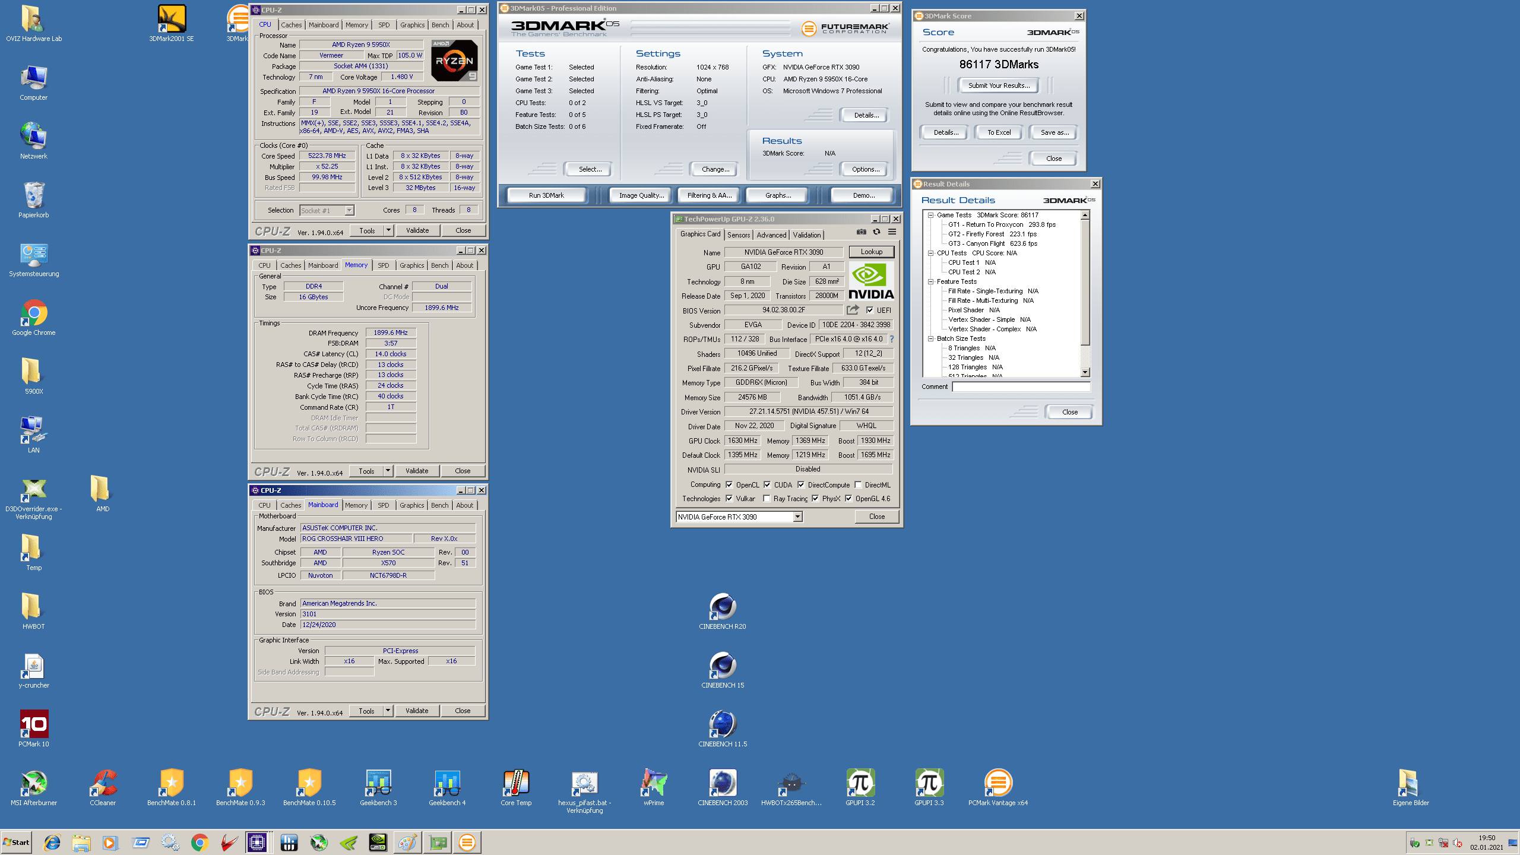Viewport: 1520px width, 855px height.
Task: Open Tools dropdown arrow in top CPU-Z window
Action: pyautogui.click(x=388, y=230)
